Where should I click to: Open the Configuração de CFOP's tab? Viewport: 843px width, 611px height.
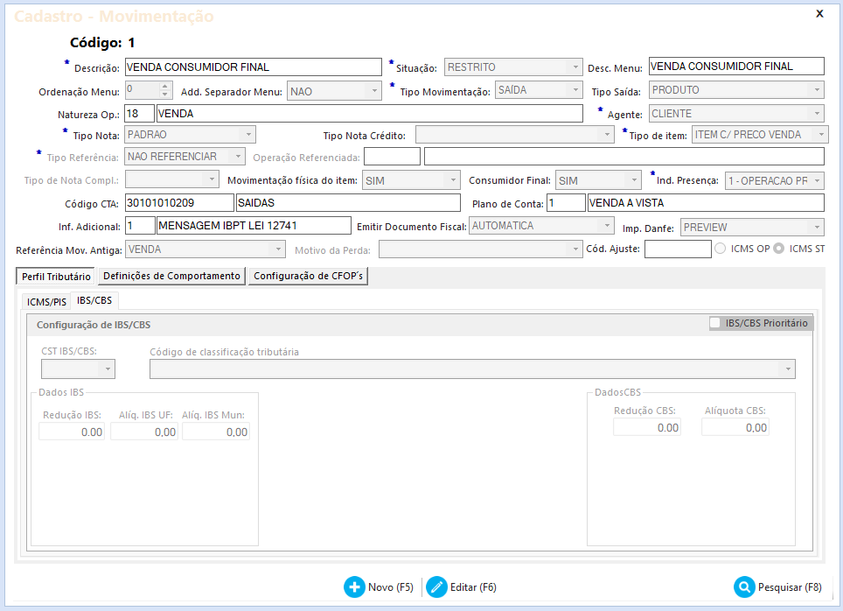308,276
